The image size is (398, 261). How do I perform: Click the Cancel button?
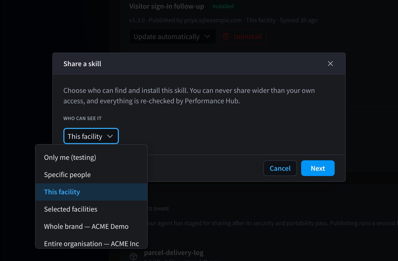pos(280,168)
